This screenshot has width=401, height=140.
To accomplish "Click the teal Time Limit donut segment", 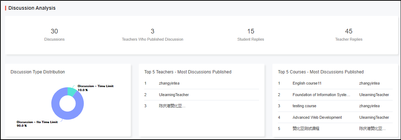I will click(x=72, y=91).
